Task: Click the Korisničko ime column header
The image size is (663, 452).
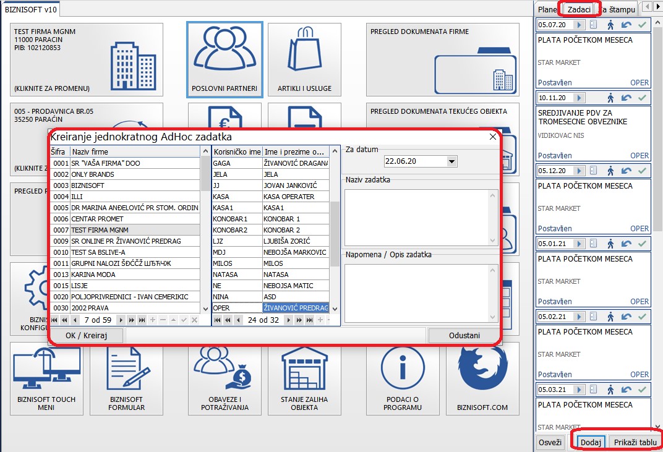Action: coord(237,151)
